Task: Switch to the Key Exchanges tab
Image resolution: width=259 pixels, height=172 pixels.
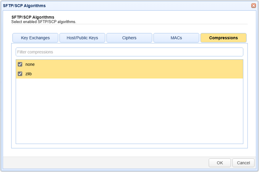Action: (x=35, y=38)
